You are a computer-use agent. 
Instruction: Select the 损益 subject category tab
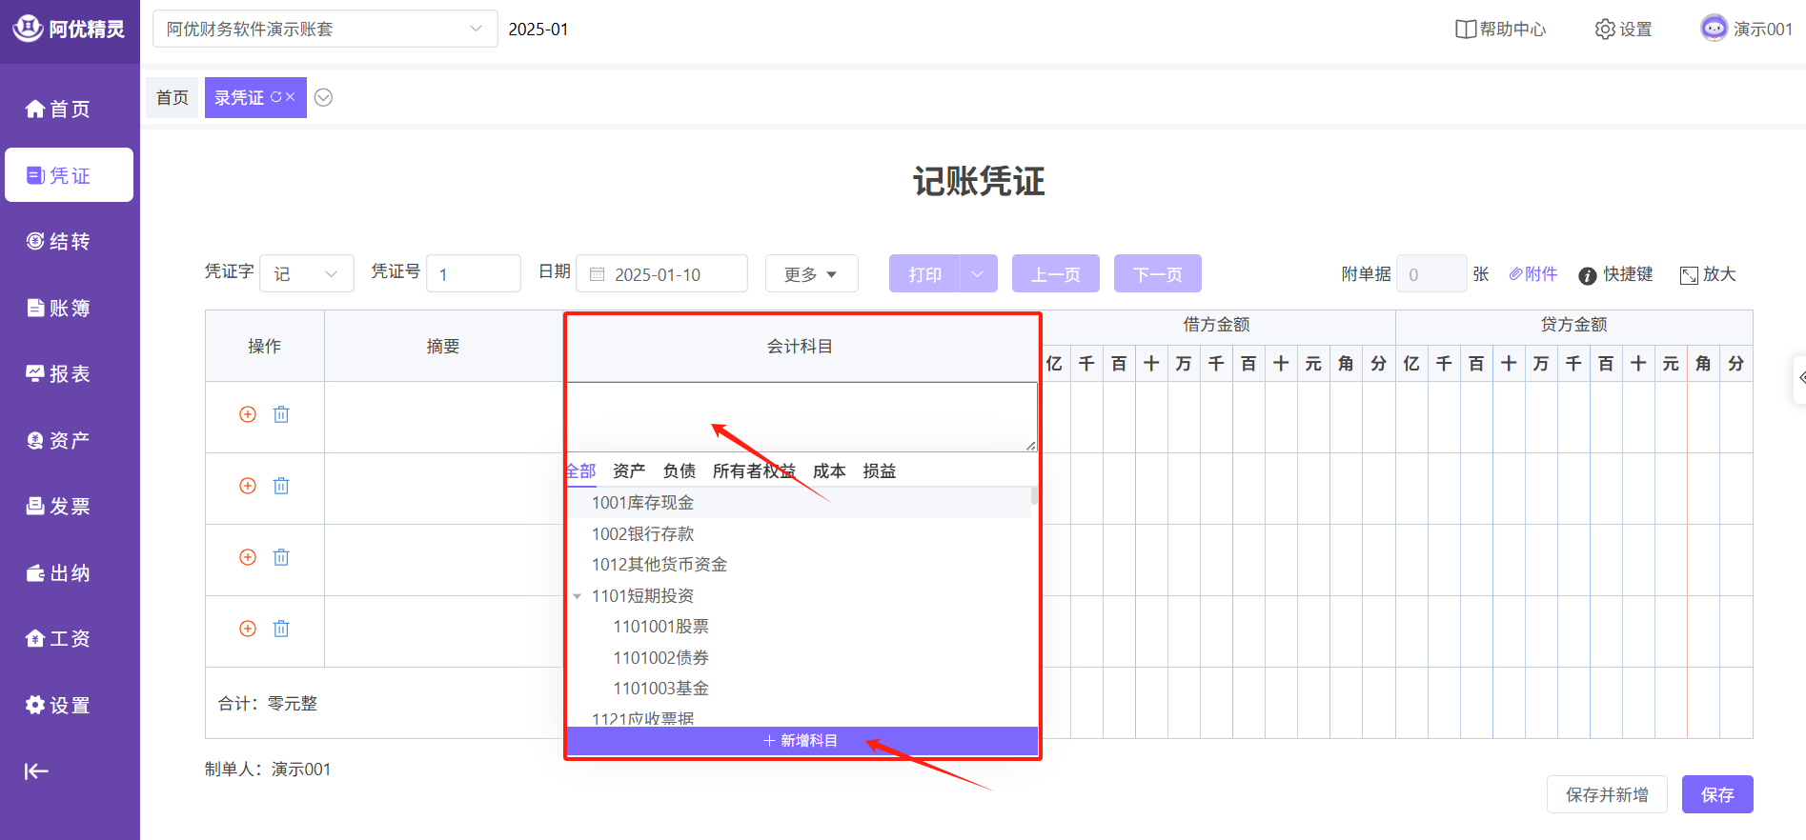pyautogui.click(x=879, y=471)
